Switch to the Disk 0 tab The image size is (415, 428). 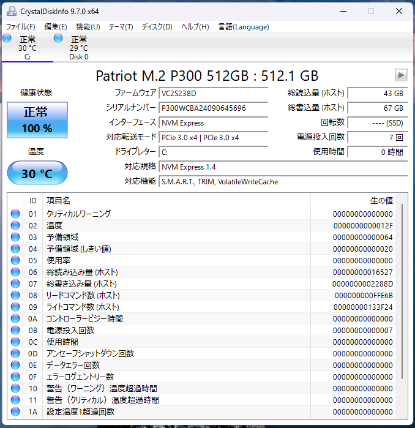(x=78, y=48)
